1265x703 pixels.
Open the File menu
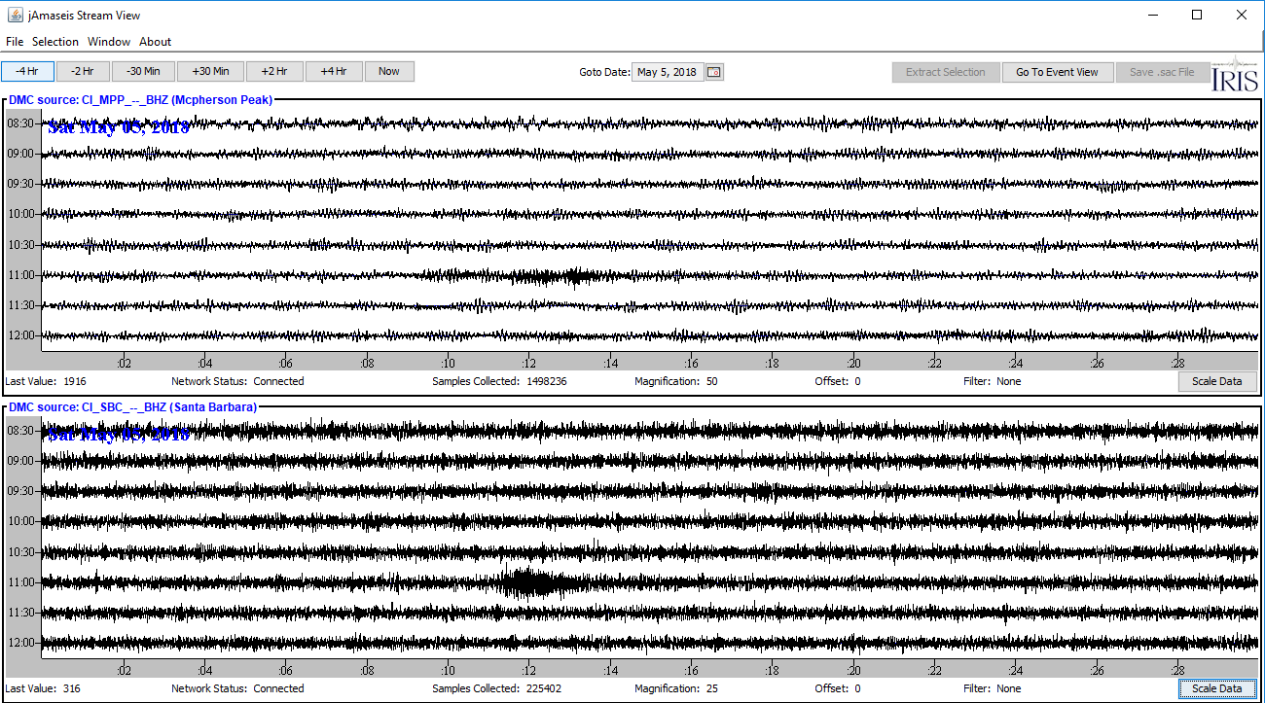coord(15,42)
